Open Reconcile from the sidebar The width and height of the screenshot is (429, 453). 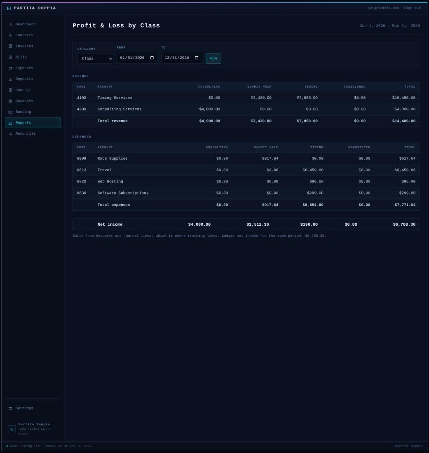[x=33, y=134]
